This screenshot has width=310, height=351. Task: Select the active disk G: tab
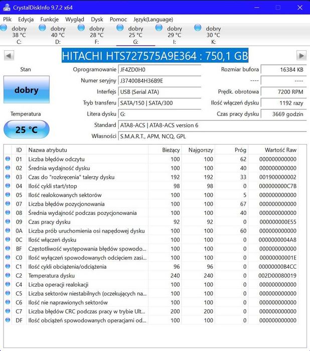135,35
